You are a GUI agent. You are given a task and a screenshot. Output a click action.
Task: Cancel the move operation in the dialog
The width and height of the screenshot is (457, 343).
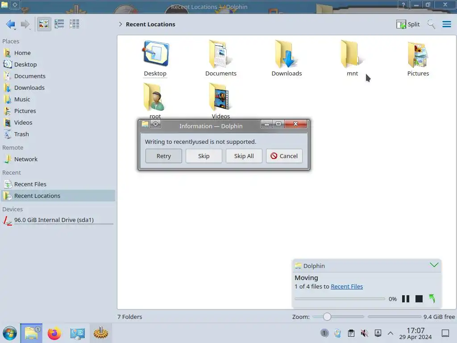(x=284, y=156)
